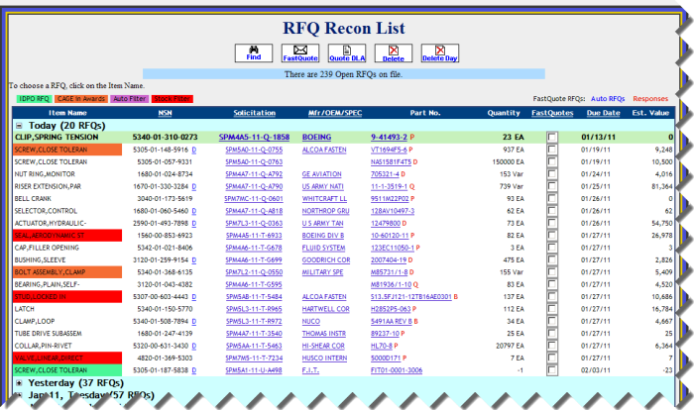
Task: Sort by Mfr/OEM/SPEC column header
Action: (335, 113)
